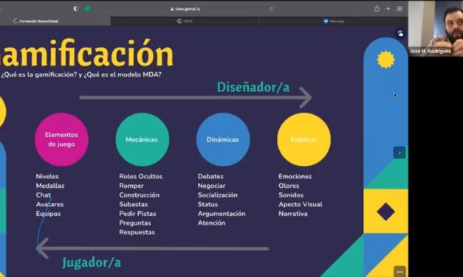Click the Safari privacy report shield icon

pos(76,9)
